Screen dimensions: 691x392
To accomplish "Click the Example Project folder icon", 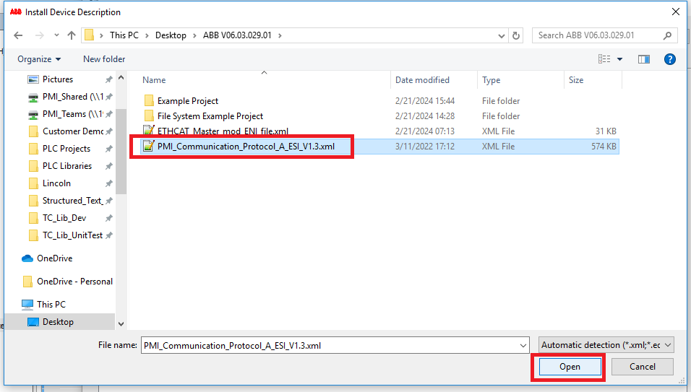I will point(149,101).
